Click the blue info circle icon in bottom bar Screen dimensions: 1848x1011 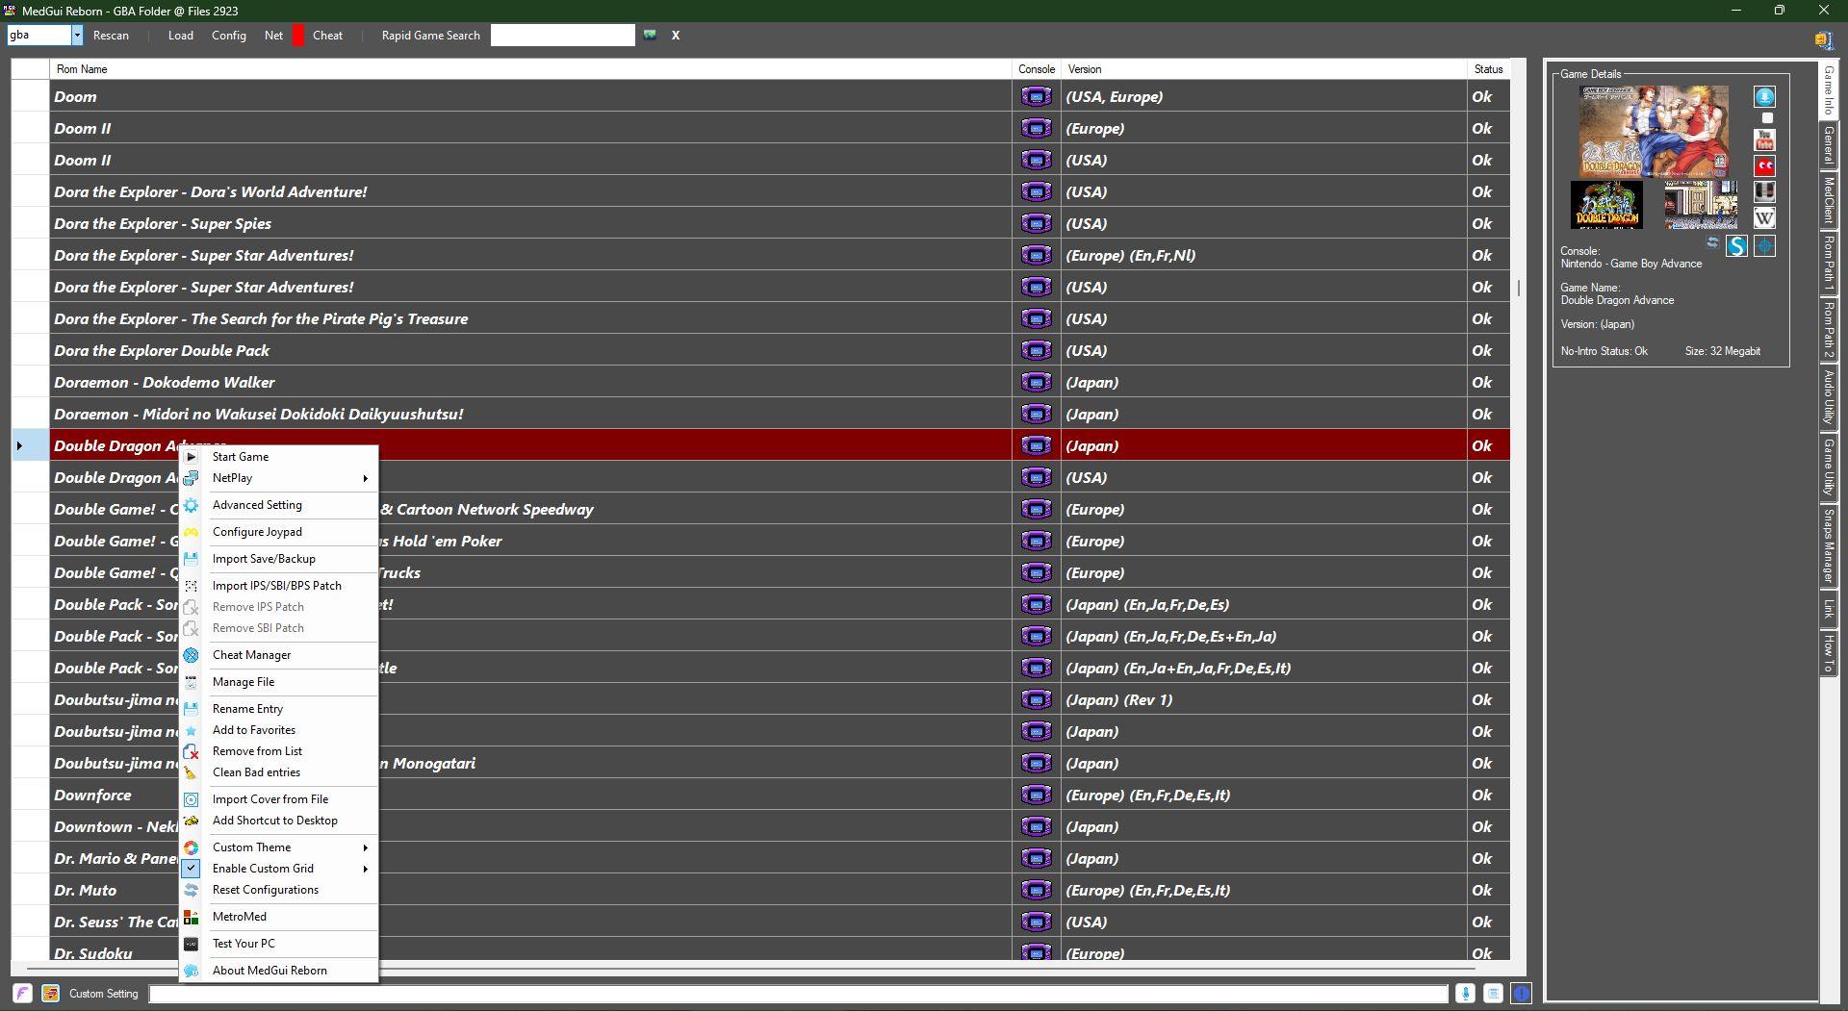coord(1521,994)
